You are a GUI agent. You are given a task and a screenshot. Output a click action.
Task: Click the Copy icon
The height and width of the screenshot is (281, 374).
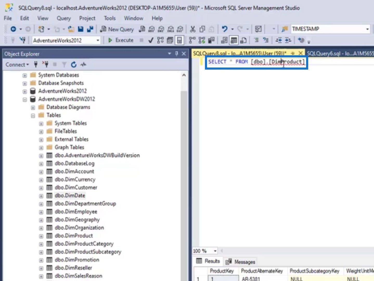[x=202, y=29]
